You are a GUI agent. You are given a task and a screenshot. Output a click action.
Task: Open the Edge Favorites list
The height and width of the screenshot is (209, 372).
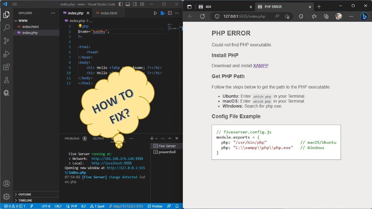coord(314,16)
